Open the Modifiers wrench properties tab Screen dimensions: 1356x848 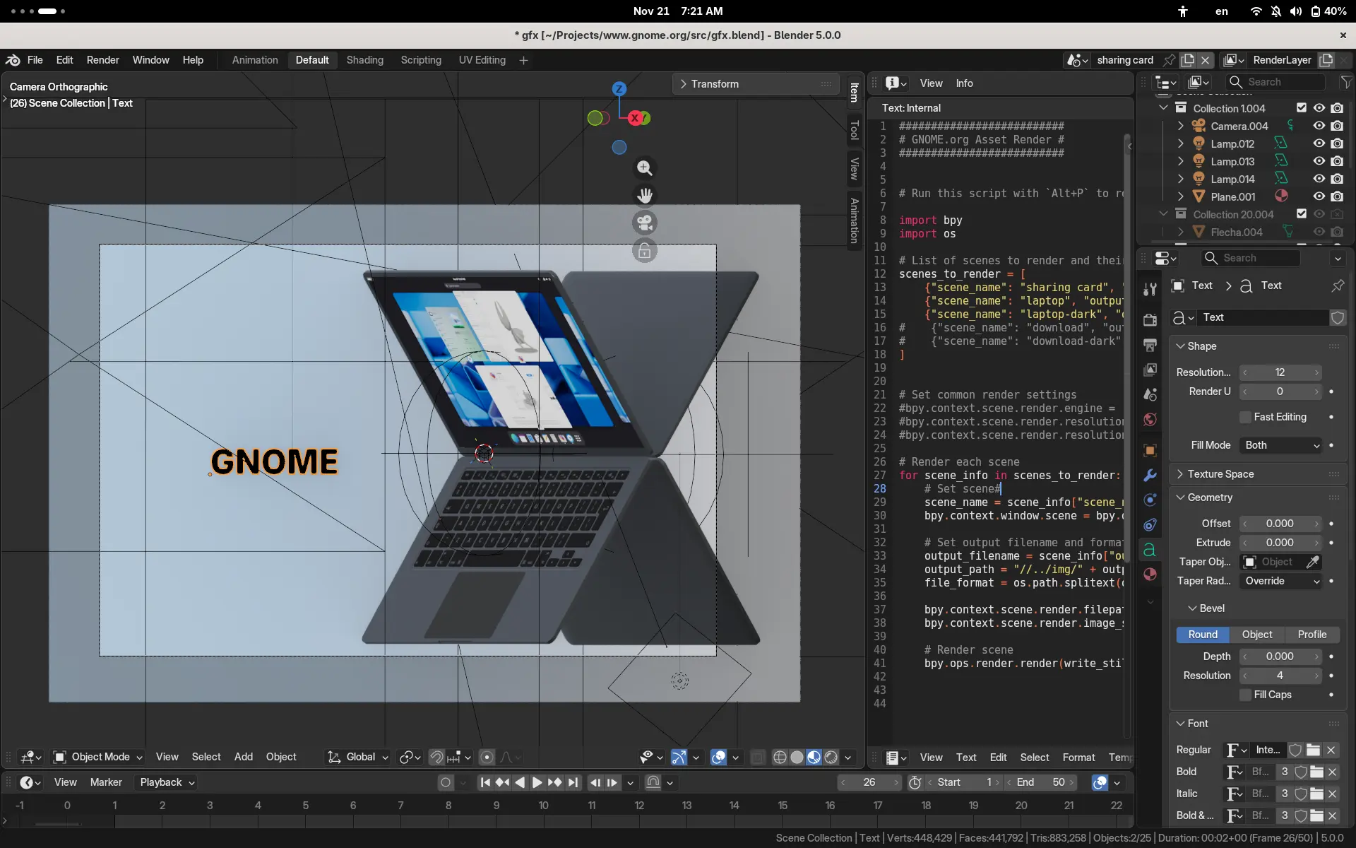(1150, 475)
